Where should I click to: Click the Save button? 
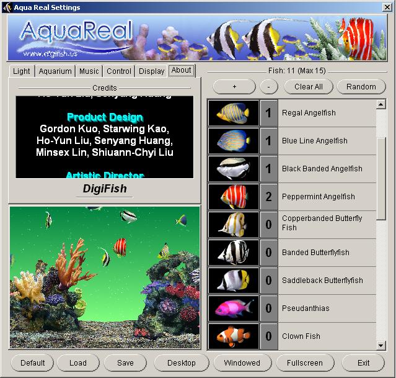(x=125, y=363)
